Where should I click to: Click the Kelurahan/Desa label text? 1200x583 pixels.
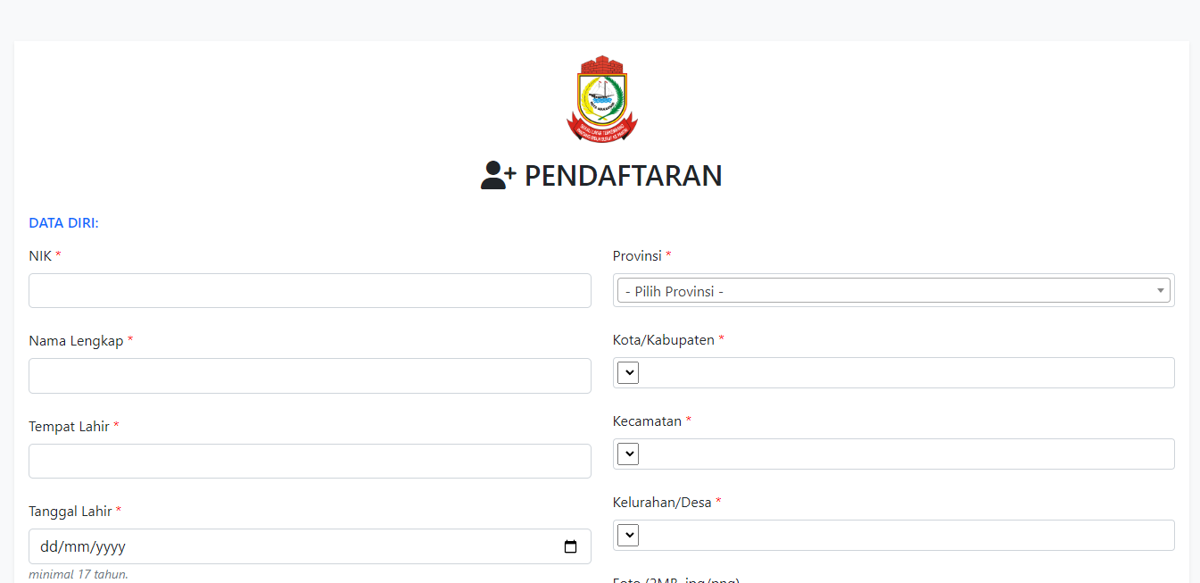click(662, 503)
